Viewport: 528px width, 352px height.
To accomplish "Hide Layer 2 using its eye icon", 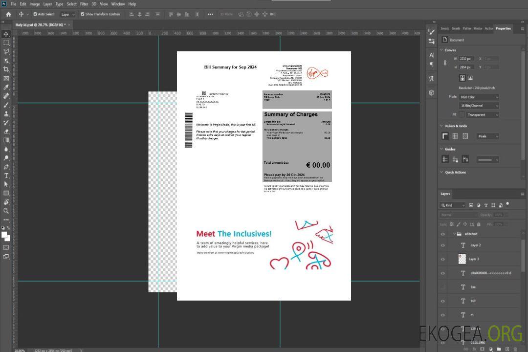I will [x=443, y=245].
